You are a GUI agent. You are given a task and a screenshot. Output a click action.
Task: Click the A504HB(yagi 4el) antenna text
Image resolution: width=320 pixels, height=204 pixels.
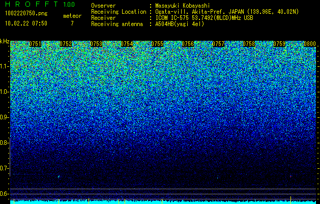180,24
